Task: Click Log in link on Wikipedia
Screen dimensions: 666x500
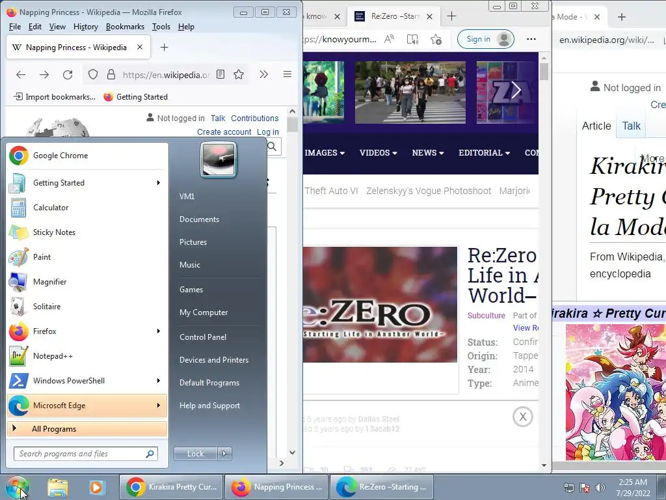Action: pyautogui.click(x=267, y=132)
